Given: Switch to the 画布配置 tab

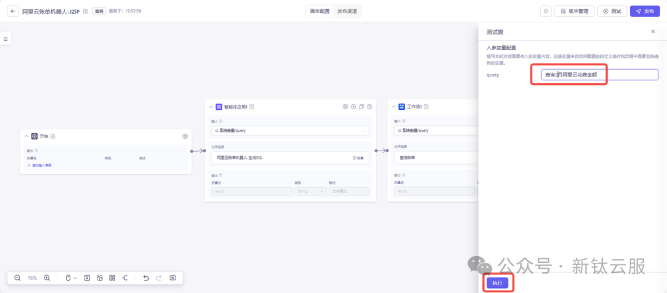Looking at the screenshot, I should pyautogui.click(x=320, y=11).
